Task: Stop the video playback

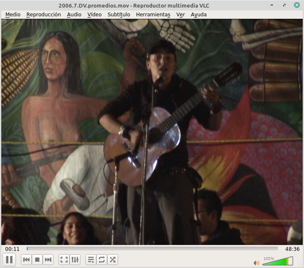Action: point(37,260)
